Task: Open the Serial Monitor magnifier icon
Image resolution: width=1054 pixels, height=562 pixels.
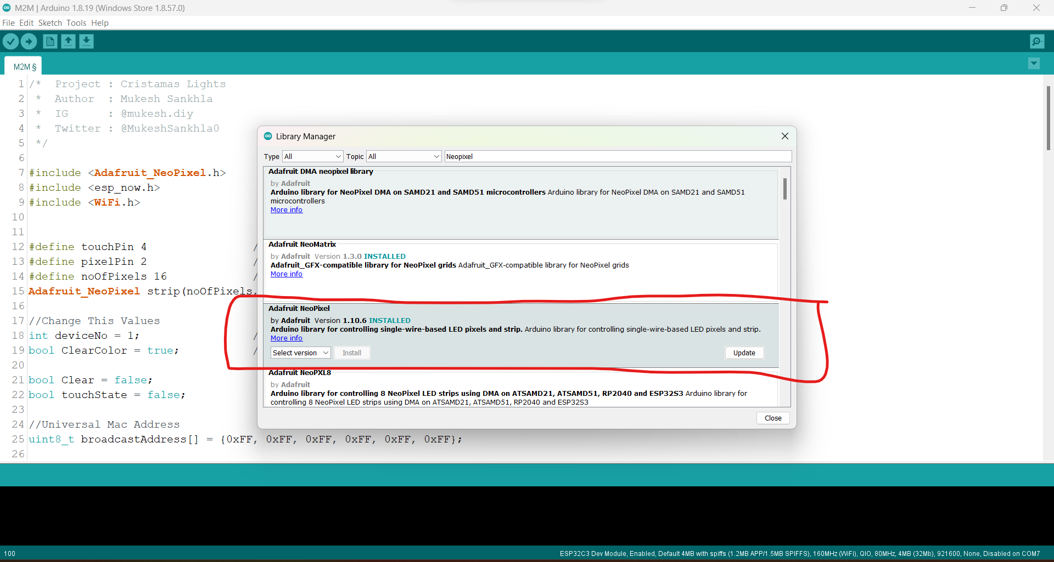Action: coord(1038,41)
